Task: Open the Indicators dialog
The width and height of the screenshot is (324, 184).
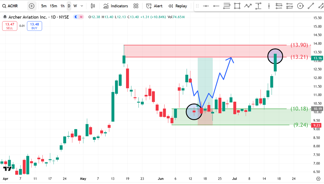Action: (116, 6)
